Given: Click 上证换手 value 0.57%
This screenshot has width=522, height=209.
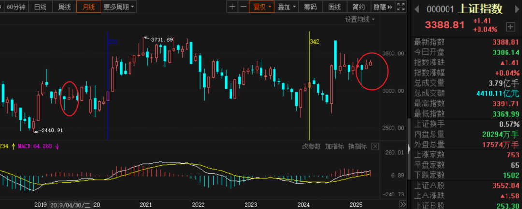Looking at the screenshot, I should pos(509,124).
